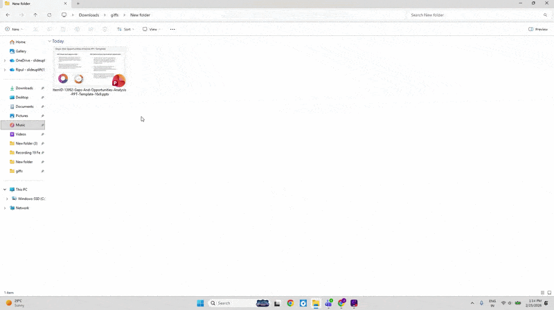This screenshot has height=310, width=554.
Task: Open File Explorer from taskbar
Action: pos(316,303)
